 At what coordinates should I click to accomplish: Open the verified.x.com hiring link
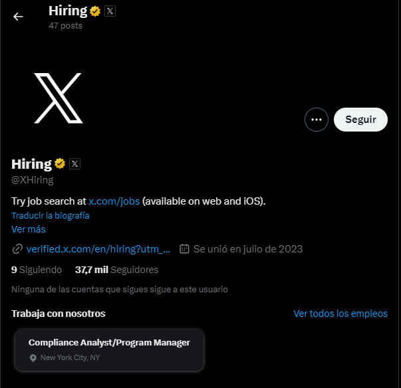tap(98, 249)
